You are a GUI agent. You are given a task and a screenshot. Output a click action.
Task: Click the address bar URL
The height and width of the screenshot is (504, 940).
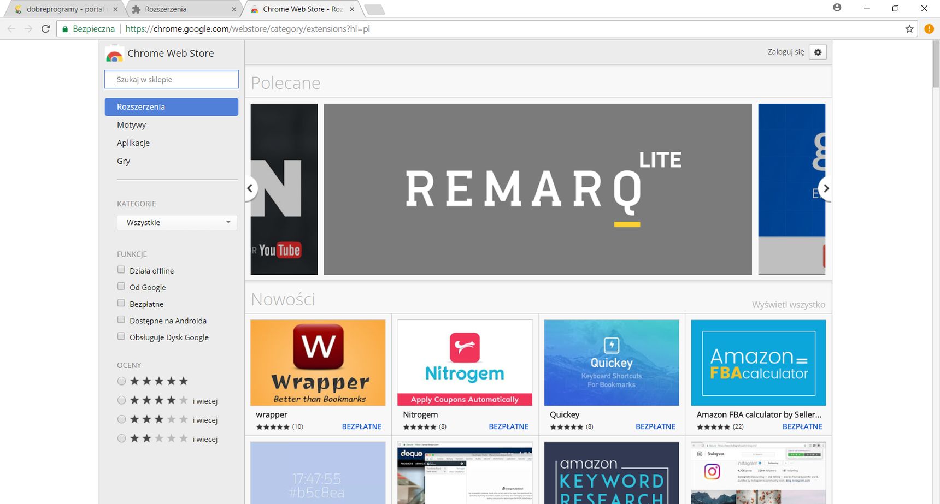(248, 29)
